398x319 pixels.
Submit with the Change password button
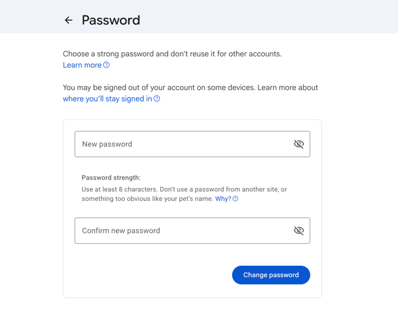[x=271, y=275]
